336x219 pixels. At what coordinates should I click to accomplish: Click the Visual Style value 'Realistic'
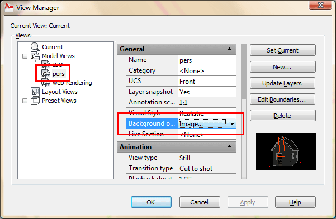[207, 113]
